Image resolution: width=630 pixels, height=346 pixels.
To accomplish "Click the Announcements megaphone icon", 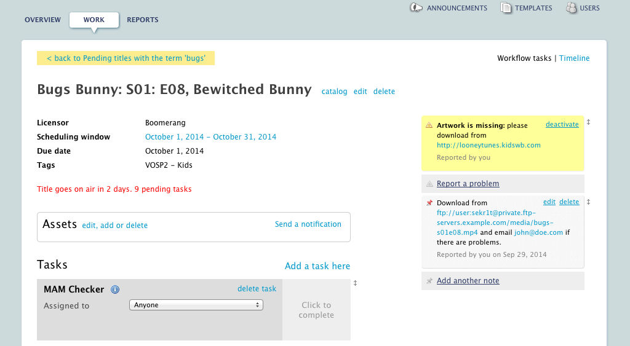I will [417, 7].
